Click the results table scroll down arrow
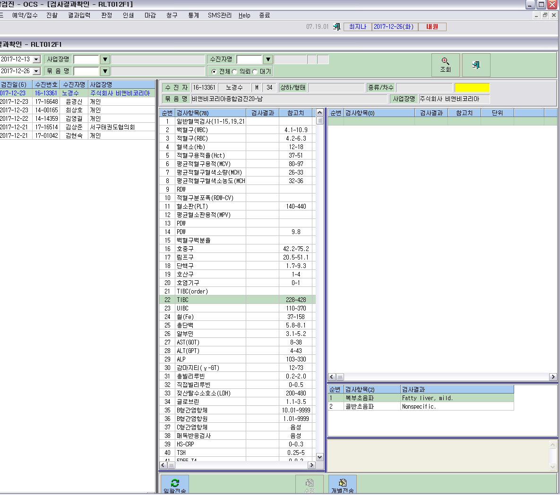Image resolution: width=560 pixels, height=495 pixels. point(319,457)
